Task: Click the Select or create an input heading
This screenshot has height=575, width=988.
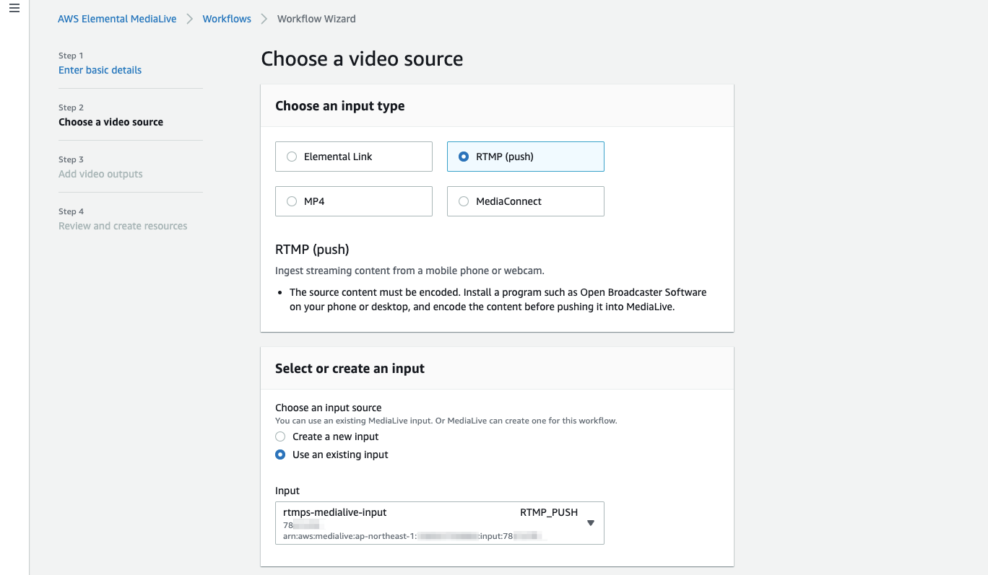Action: [350, 369]
